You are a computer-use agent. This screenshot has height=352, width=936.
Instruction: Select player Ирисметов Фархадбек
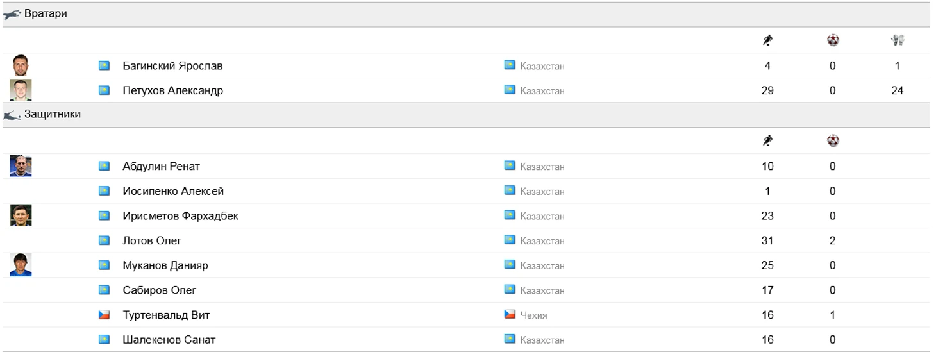180,216
